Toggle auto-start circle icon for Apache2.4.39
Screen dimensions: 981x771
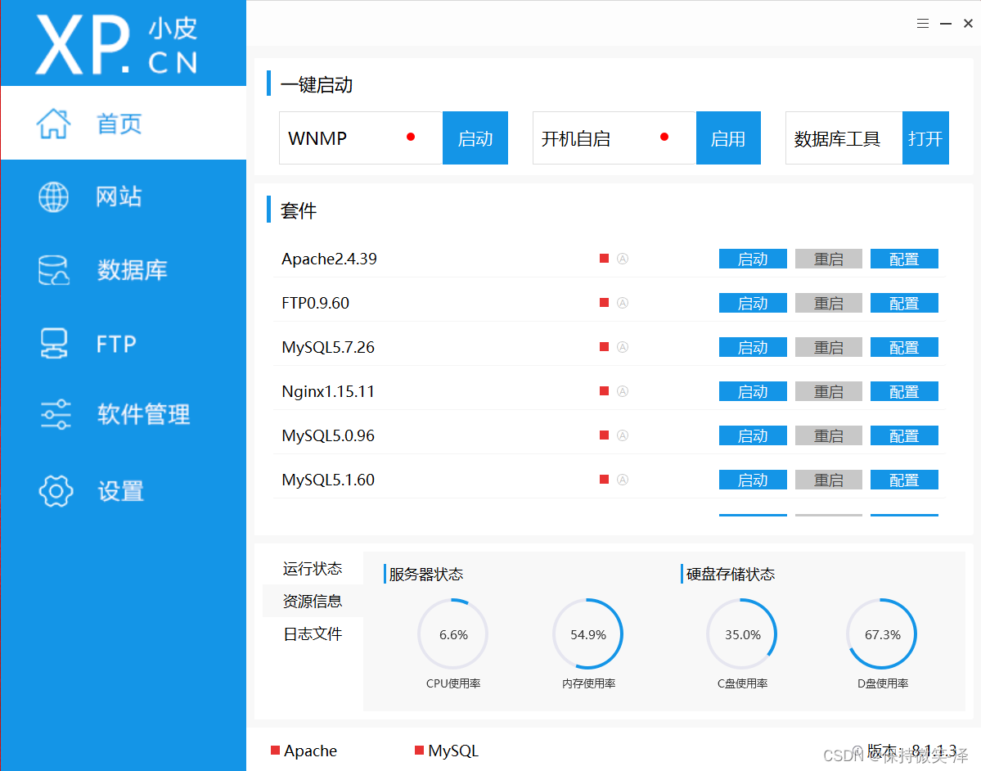(623, 259)
